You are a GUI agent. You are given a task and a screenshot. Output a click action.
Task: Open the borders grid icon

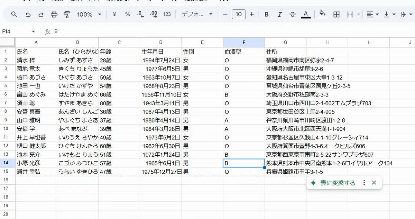coord(336,15)
